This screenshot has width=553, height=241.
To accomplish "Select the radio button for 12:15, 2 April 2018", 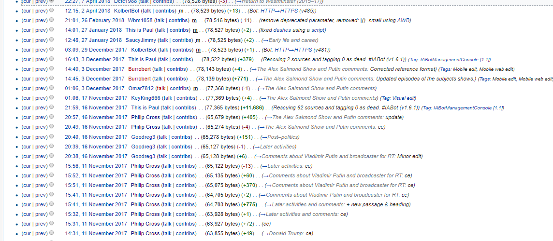I will 52,11.
